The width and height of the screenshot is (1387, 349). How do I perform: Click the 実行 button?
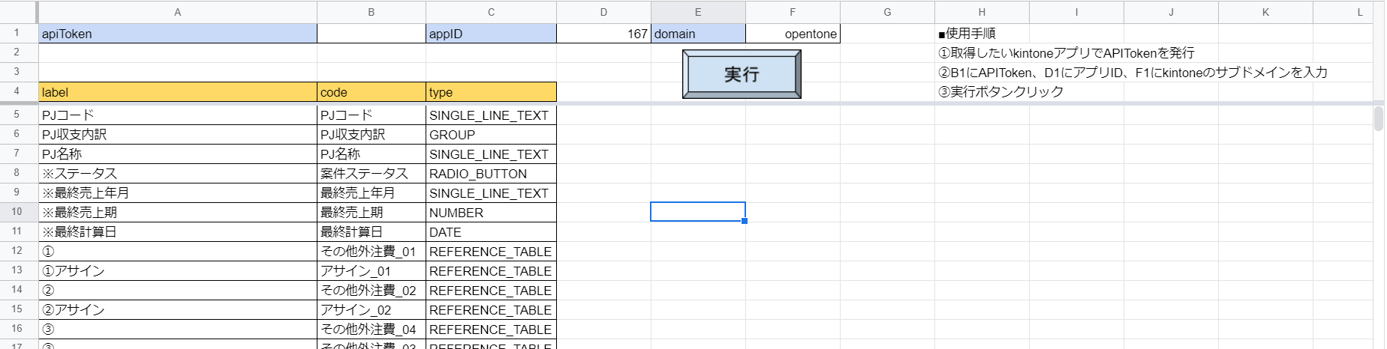(742, 74)
